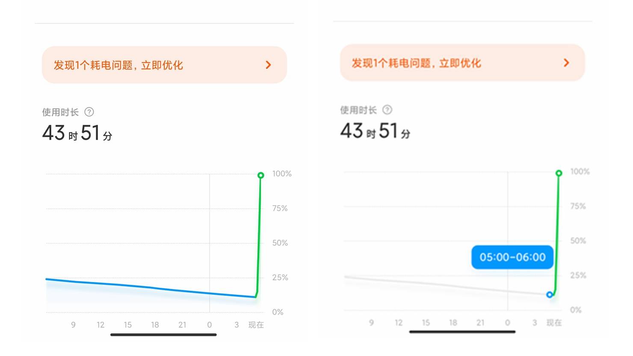Click the left panel's 43时51分 usage duration
This screenshot has width=633, height=356.
(77, 133)
